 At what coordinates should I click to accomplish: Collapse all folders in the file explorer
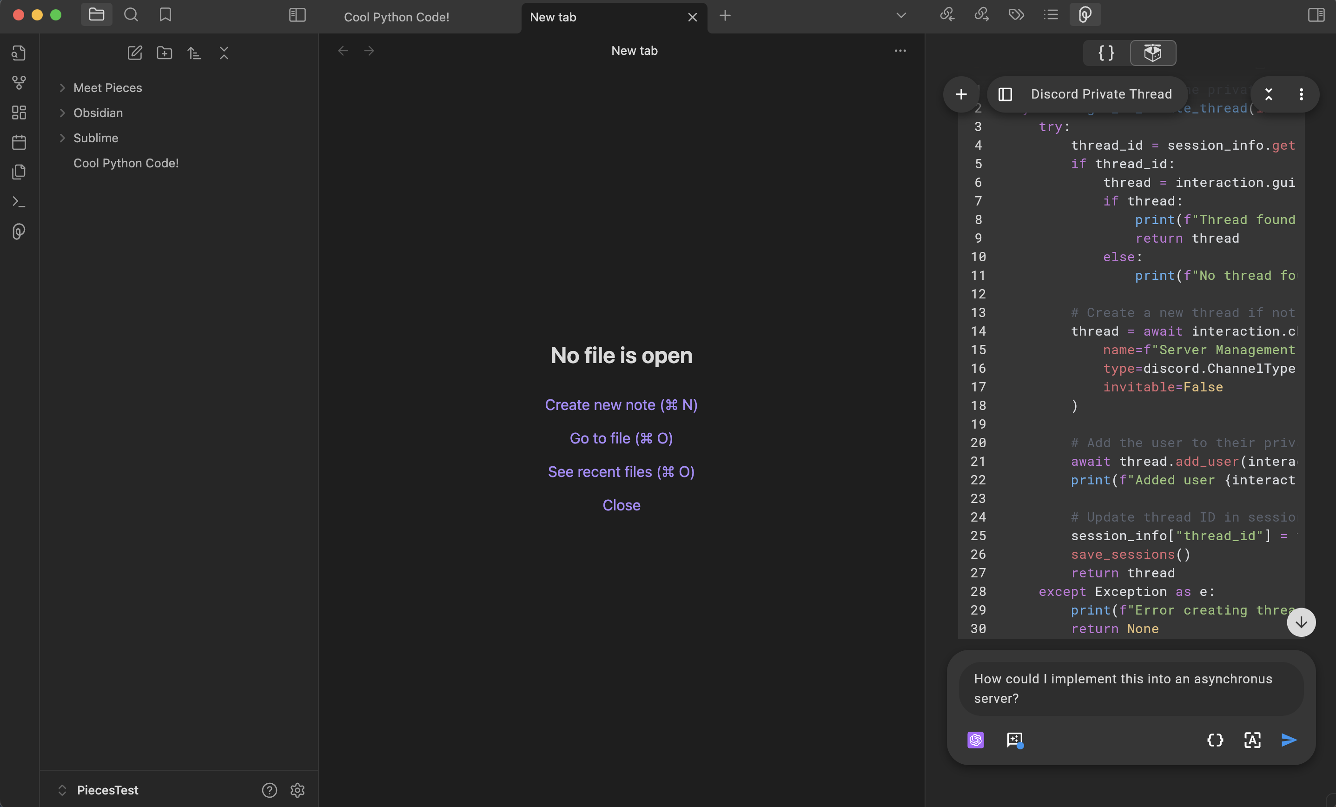point(224,53)
